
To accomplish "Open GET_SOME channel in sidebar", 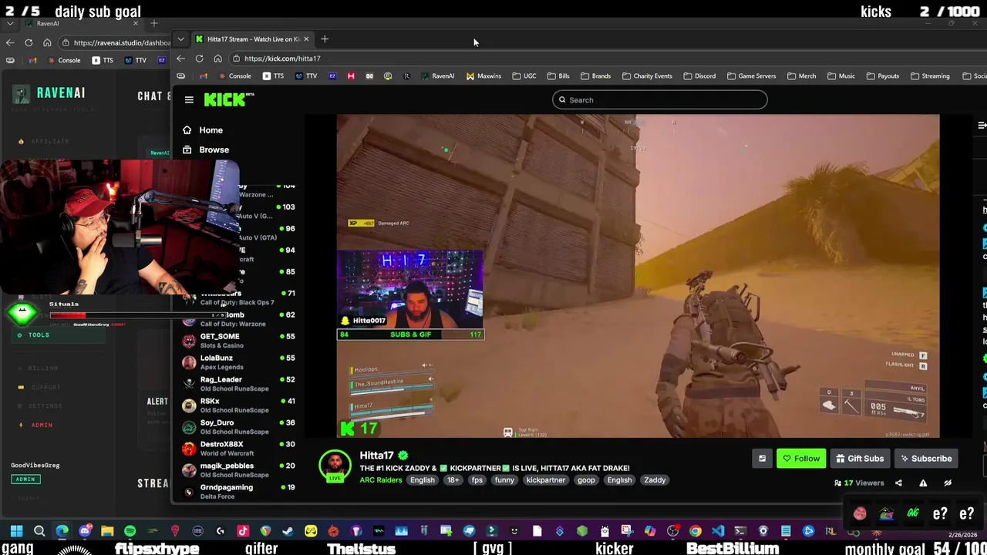I will pyautogui.click(x=237, y=341).
